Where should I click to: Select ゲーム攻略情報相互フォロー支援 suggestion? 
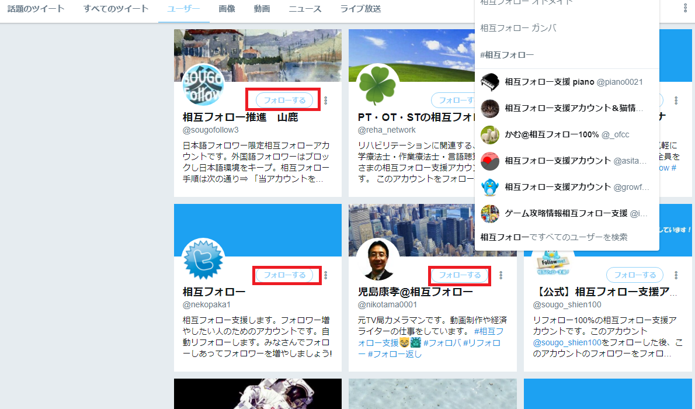[567, 213]
